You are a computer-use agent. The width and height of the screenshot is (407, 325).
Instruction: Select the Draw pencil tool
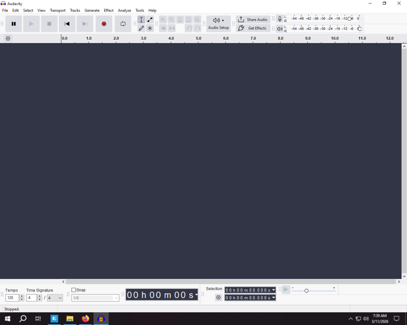coord(141,28)
